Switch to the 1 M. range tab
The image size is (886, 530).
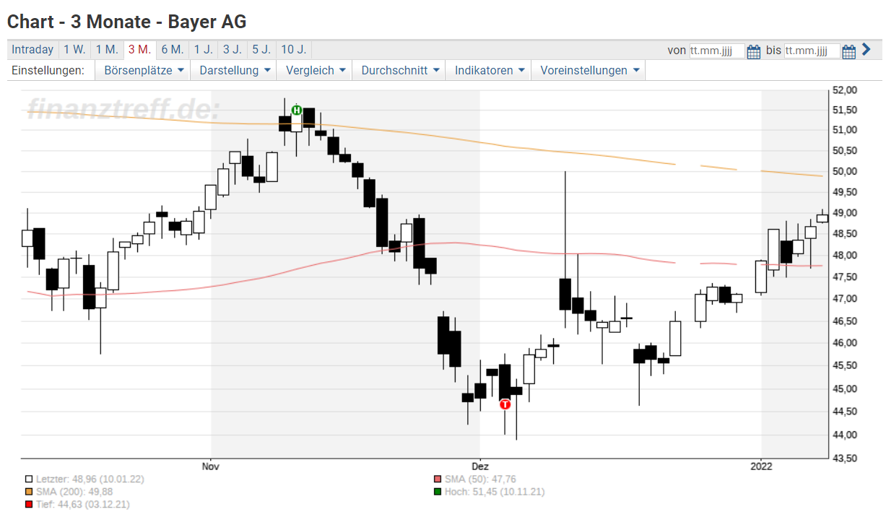tap(107, 50)
